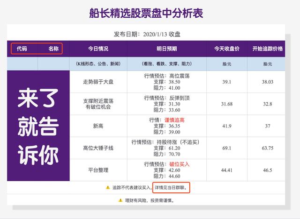Click the warning icon beside 追踪不代表建议买入
Viewport: 300px width, 219px height.
108,188
